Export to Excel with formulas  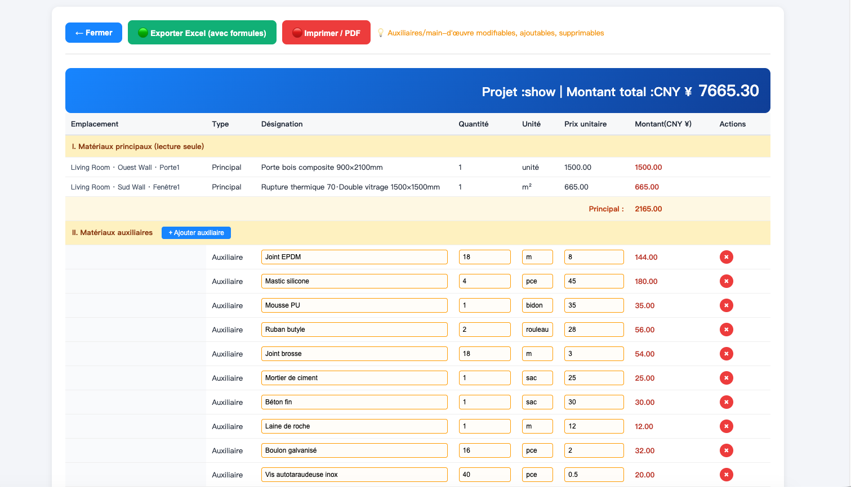tap(202, 33)
